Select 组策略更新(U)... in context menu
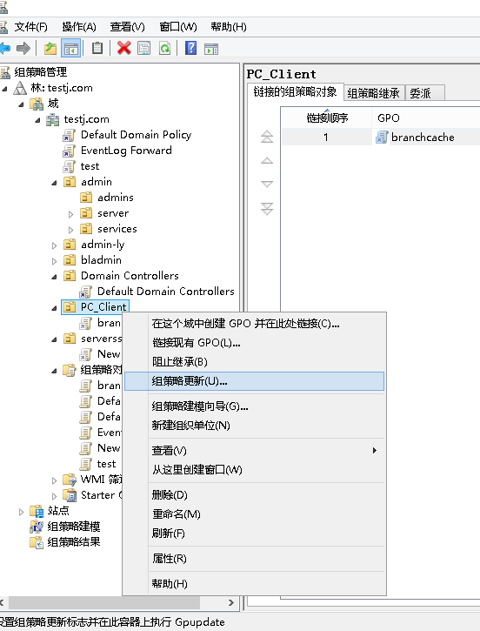This screenshot has width=480, height=631. 254,381
